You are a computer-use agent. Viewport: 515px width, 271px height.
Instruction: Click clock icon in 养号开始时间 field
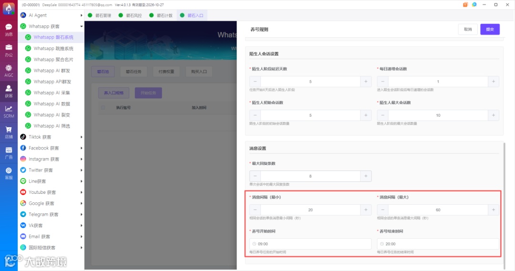pos(254,244)
